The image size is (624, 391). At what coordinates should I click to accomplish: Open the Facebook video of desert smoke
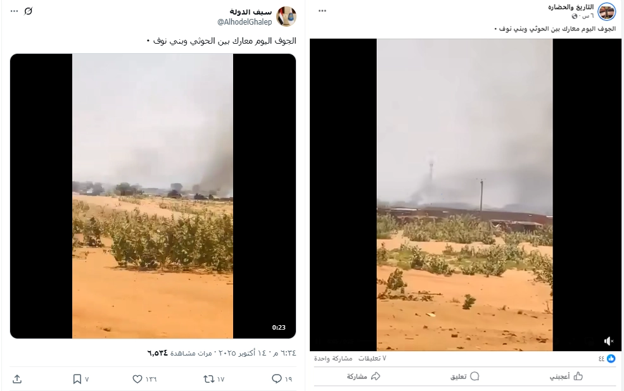click(465, 195)
